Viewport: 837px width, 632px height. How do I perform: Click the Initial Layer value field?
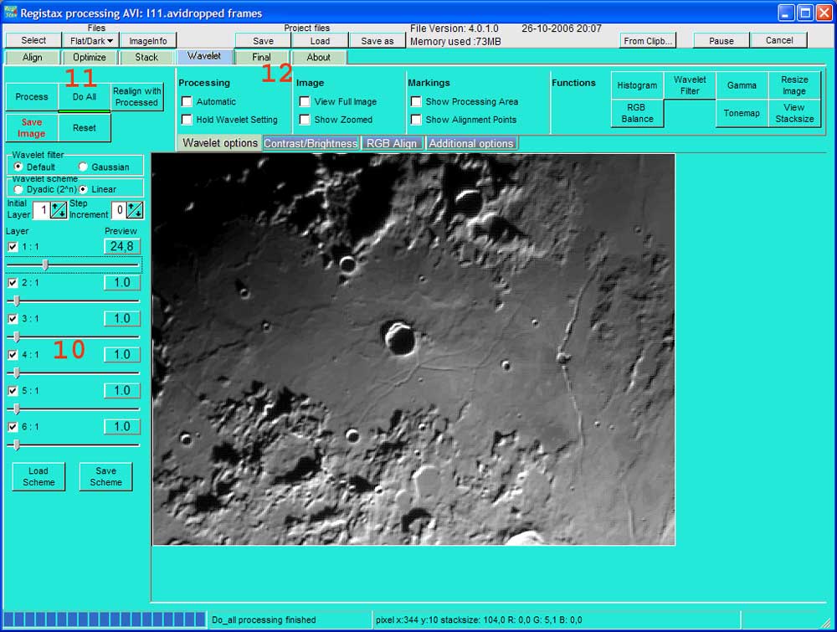42,210
